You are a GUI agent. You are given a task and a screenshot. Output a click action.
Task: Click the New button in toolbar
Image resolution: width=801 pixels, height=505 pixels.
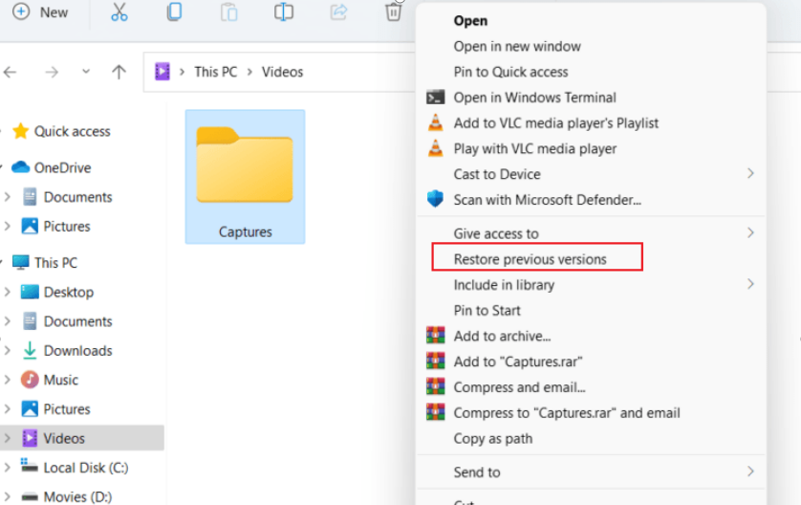point(40,12)
